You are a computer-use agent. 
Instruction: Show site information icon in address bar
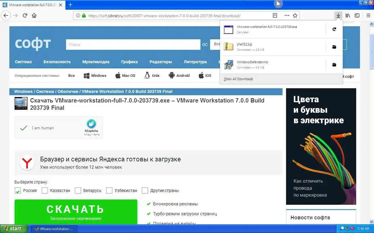tap(78, 16)
